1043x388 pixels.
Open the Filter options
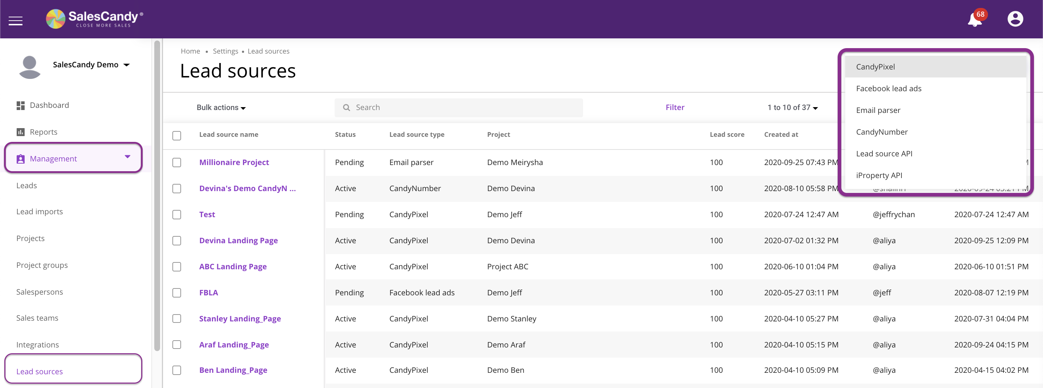(x=675, y=107)
